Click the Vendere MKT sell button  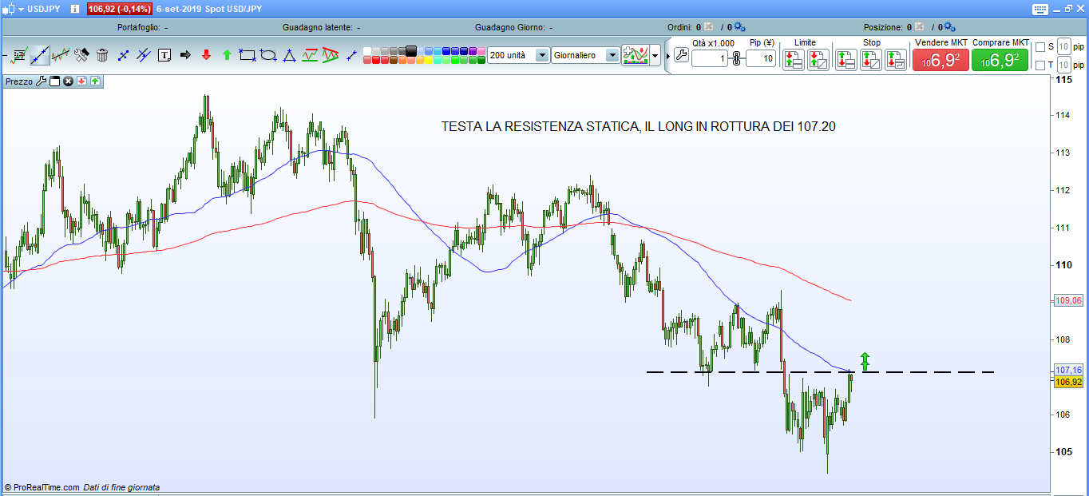tap(940, 60)
